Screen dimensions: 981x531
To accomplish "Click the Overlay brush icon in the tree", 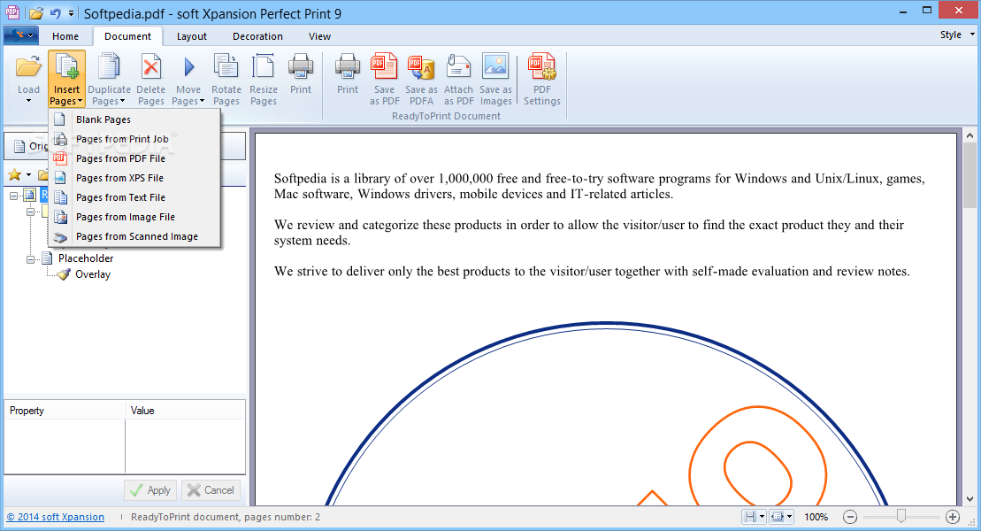I will click(x=63, y=274).
